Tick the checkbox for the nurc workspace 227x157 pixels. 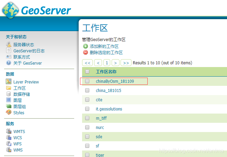pyautogui.click(x=87, y=127)
